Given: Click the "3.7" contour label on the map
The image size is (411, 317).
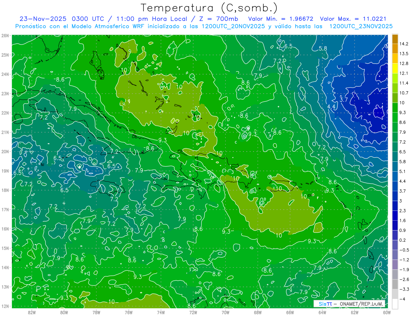Looking at the screenshot, I should (x=344, y=100).
